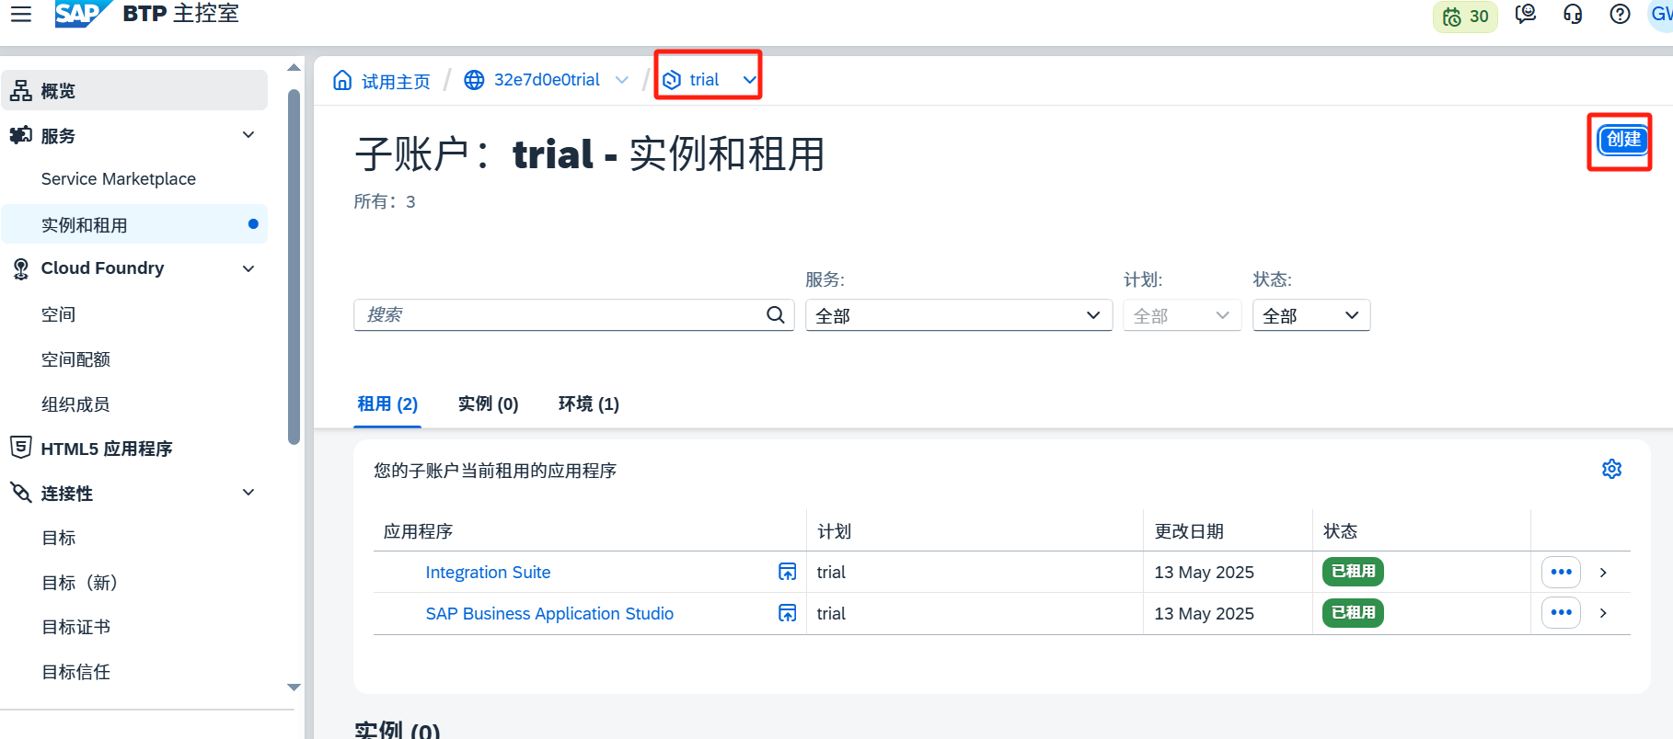Viewport: 1673px width, 739px height.
Task: Open the hamburger navigation menu
Action: click(x=21, y=14)
